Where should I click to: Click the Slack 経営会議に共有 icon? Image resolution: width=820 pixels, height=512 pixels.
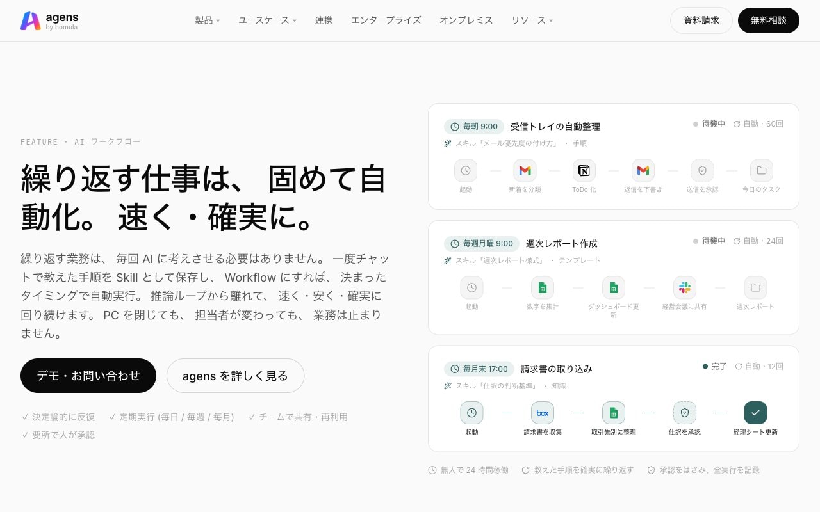coord(685,288)
